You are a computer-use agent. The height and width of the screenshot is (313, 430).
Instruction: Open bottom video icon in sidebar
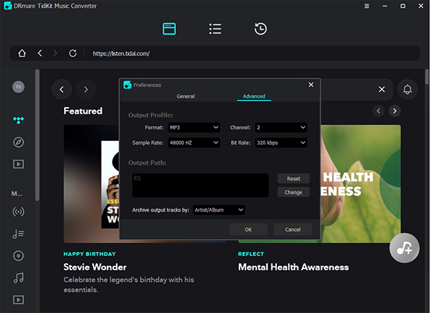pyautogui.click(x=18, y=300)
